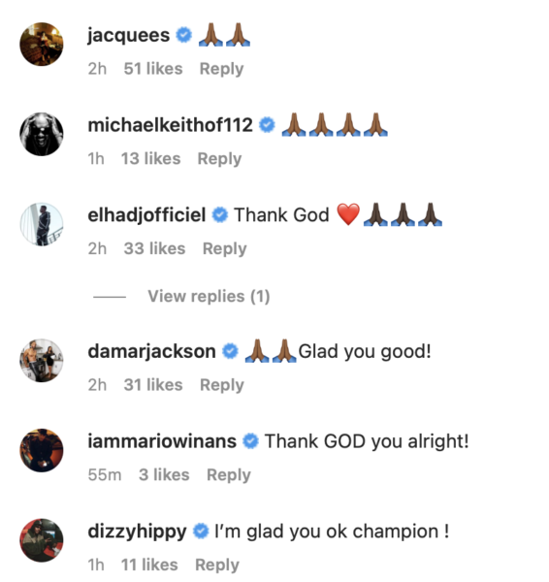549x582 pixels.
Task: Open michaelkeithof112 profile avatar
Action: coord(42,134)
